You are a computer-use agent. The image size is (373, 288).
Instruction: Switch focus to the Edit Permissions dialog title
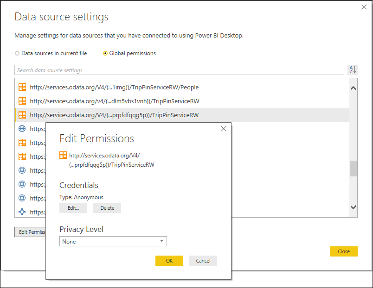pos(96,138)
